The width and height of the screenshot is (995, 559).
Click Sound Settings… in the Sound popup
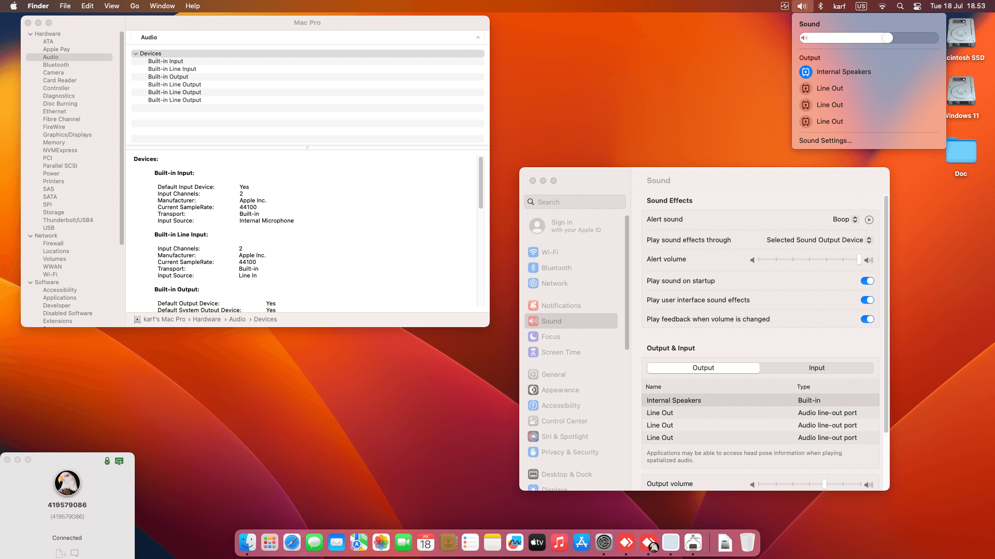(x=825, y=141)
